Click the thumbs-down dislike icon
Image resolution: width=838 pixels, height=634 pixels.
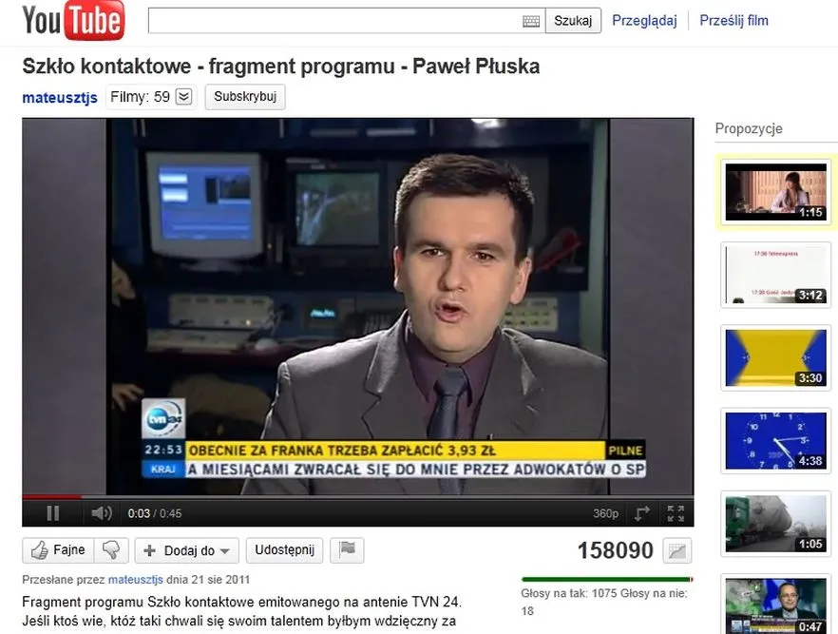point(112,550)
